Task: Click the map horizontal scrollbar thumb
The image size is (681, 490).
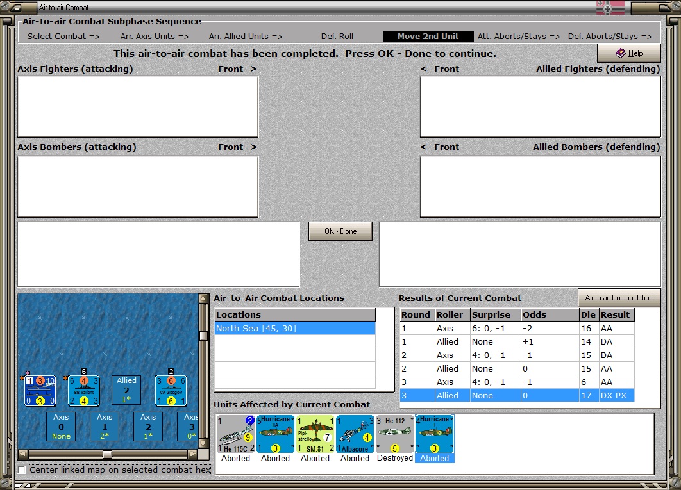Action: tap(107, 454)
